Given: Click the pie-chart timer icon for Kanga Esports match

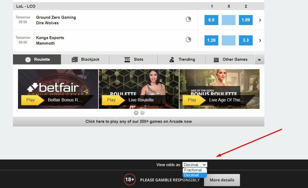Looking at the screenshot, I should pos(188,39).
